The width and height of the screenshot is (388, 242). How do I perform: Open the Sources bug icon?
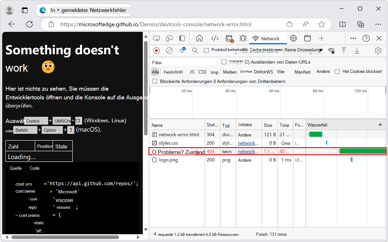pos(243,38)
